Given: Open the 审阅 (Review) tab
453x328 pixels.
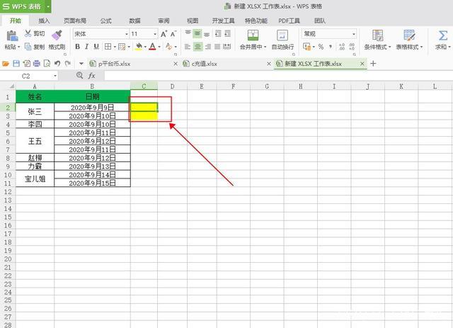Looking at the screenshot, I should (x=164, y=21).
